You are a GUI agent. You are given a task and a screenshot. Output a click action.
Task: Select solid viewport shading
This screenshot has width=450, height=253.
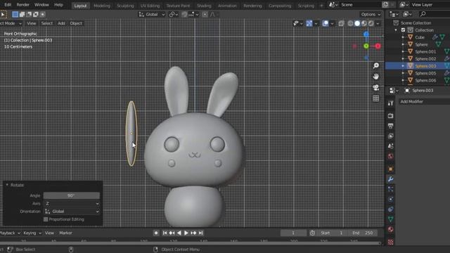click(x=357, y=23)
